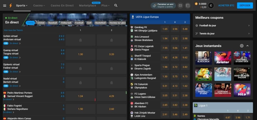Open Football du jour chevron

point(249,26)
